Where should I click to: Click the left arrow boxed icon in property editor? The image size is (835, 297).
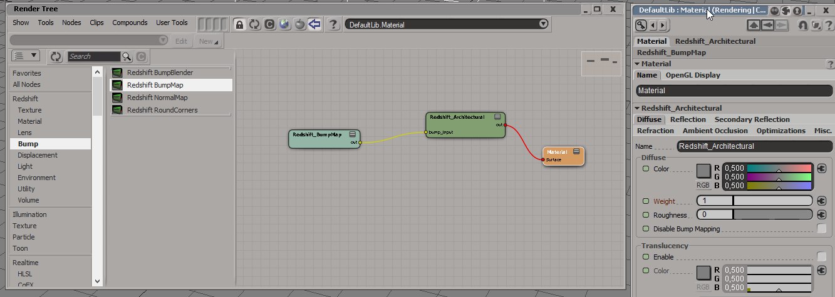click(767, 26)
